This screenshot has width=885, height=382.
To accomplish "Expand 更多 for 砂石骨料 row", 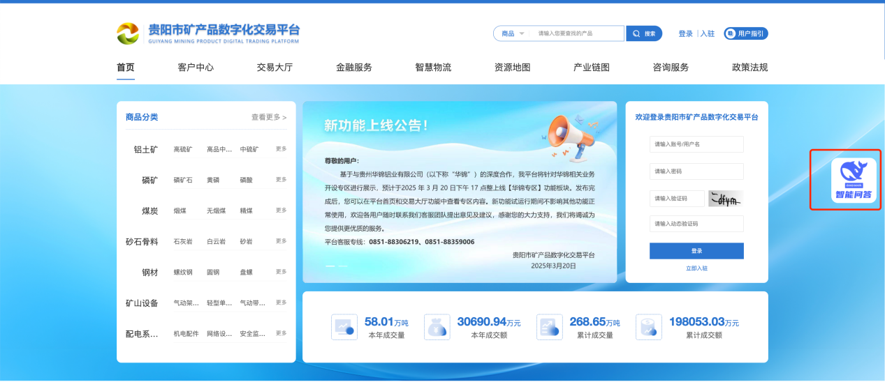I will (281, 240).
